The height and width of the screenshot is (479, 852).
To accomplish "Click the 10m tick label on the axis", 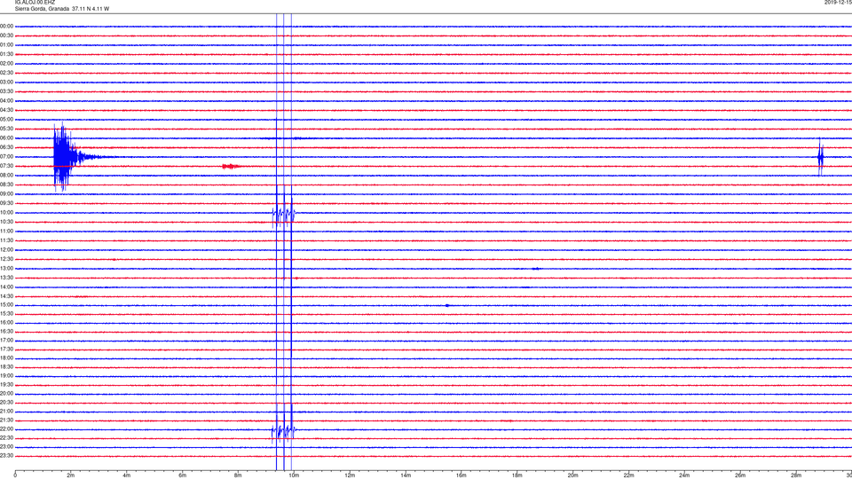I will (x=294, y=475).
